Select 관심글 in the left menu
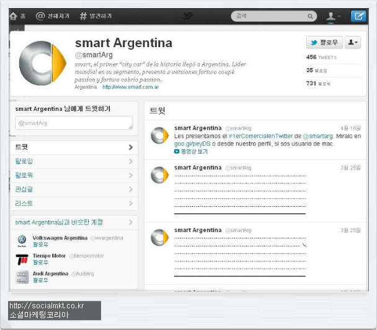The image size is (377, 330). tap(74, 189)
